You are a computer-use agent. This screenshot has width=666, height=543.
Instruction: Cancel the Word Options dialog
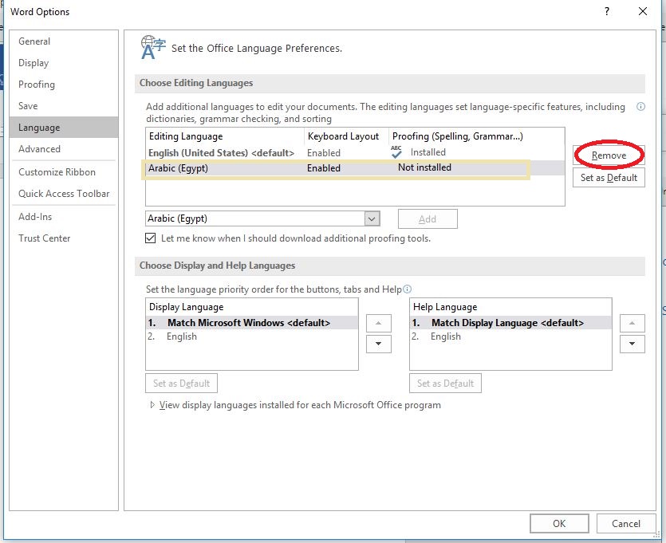[625, 524]
